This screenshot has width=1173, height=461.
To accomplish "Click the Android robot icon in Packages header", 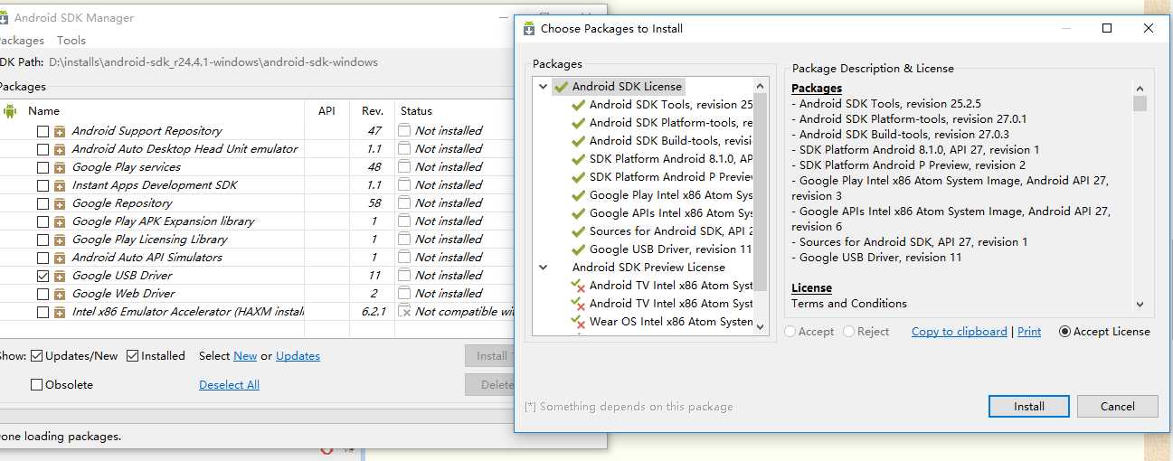I will tap(10, 111).
